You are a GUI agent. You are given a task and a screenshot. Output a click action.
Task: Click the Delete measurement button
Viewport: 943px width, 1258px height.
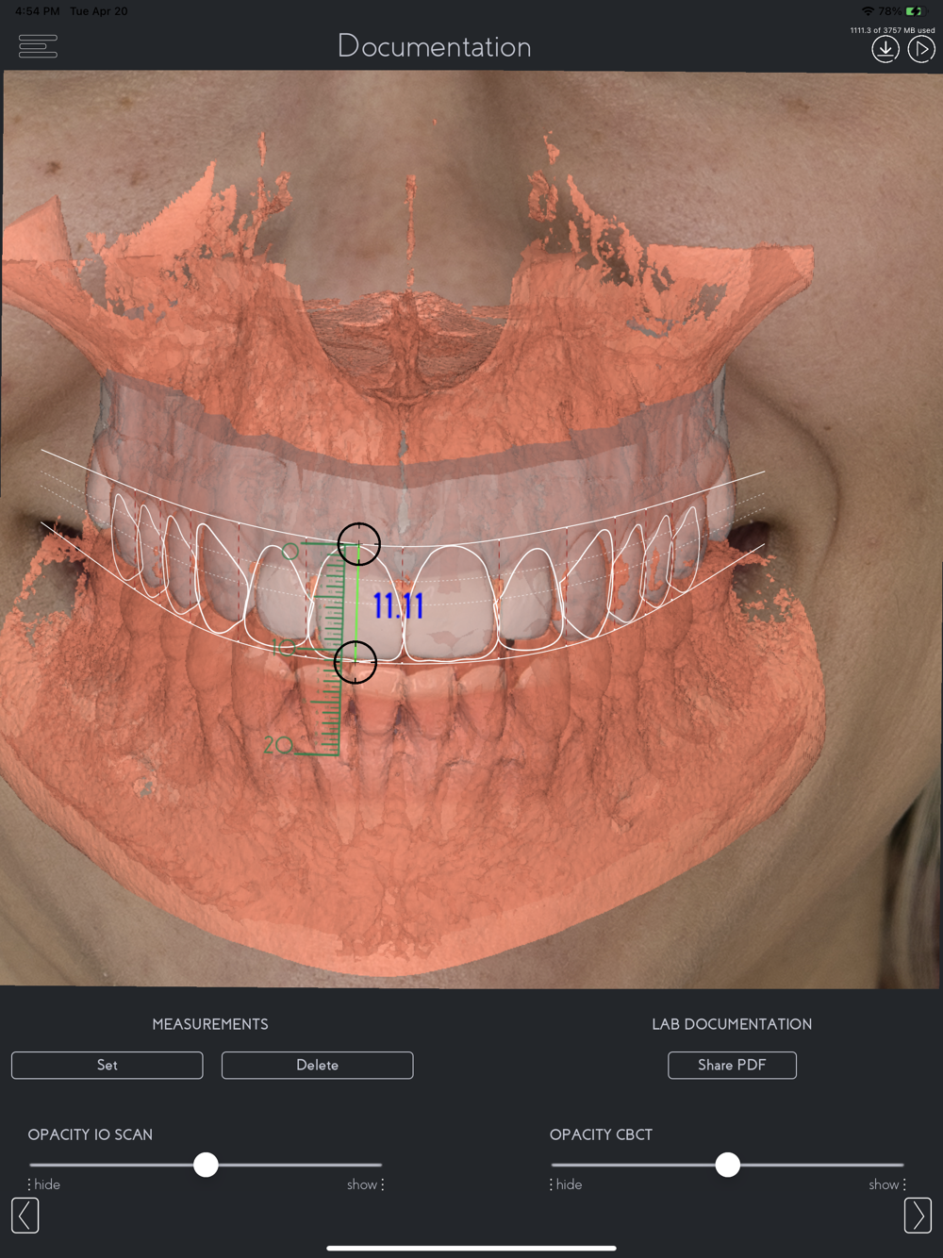coord(317,1065)
